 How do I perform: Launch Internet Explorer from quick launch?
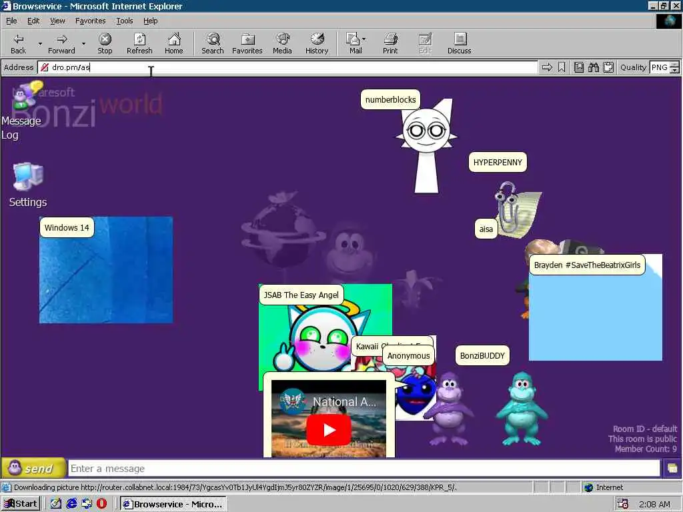[x=71, y=504]
